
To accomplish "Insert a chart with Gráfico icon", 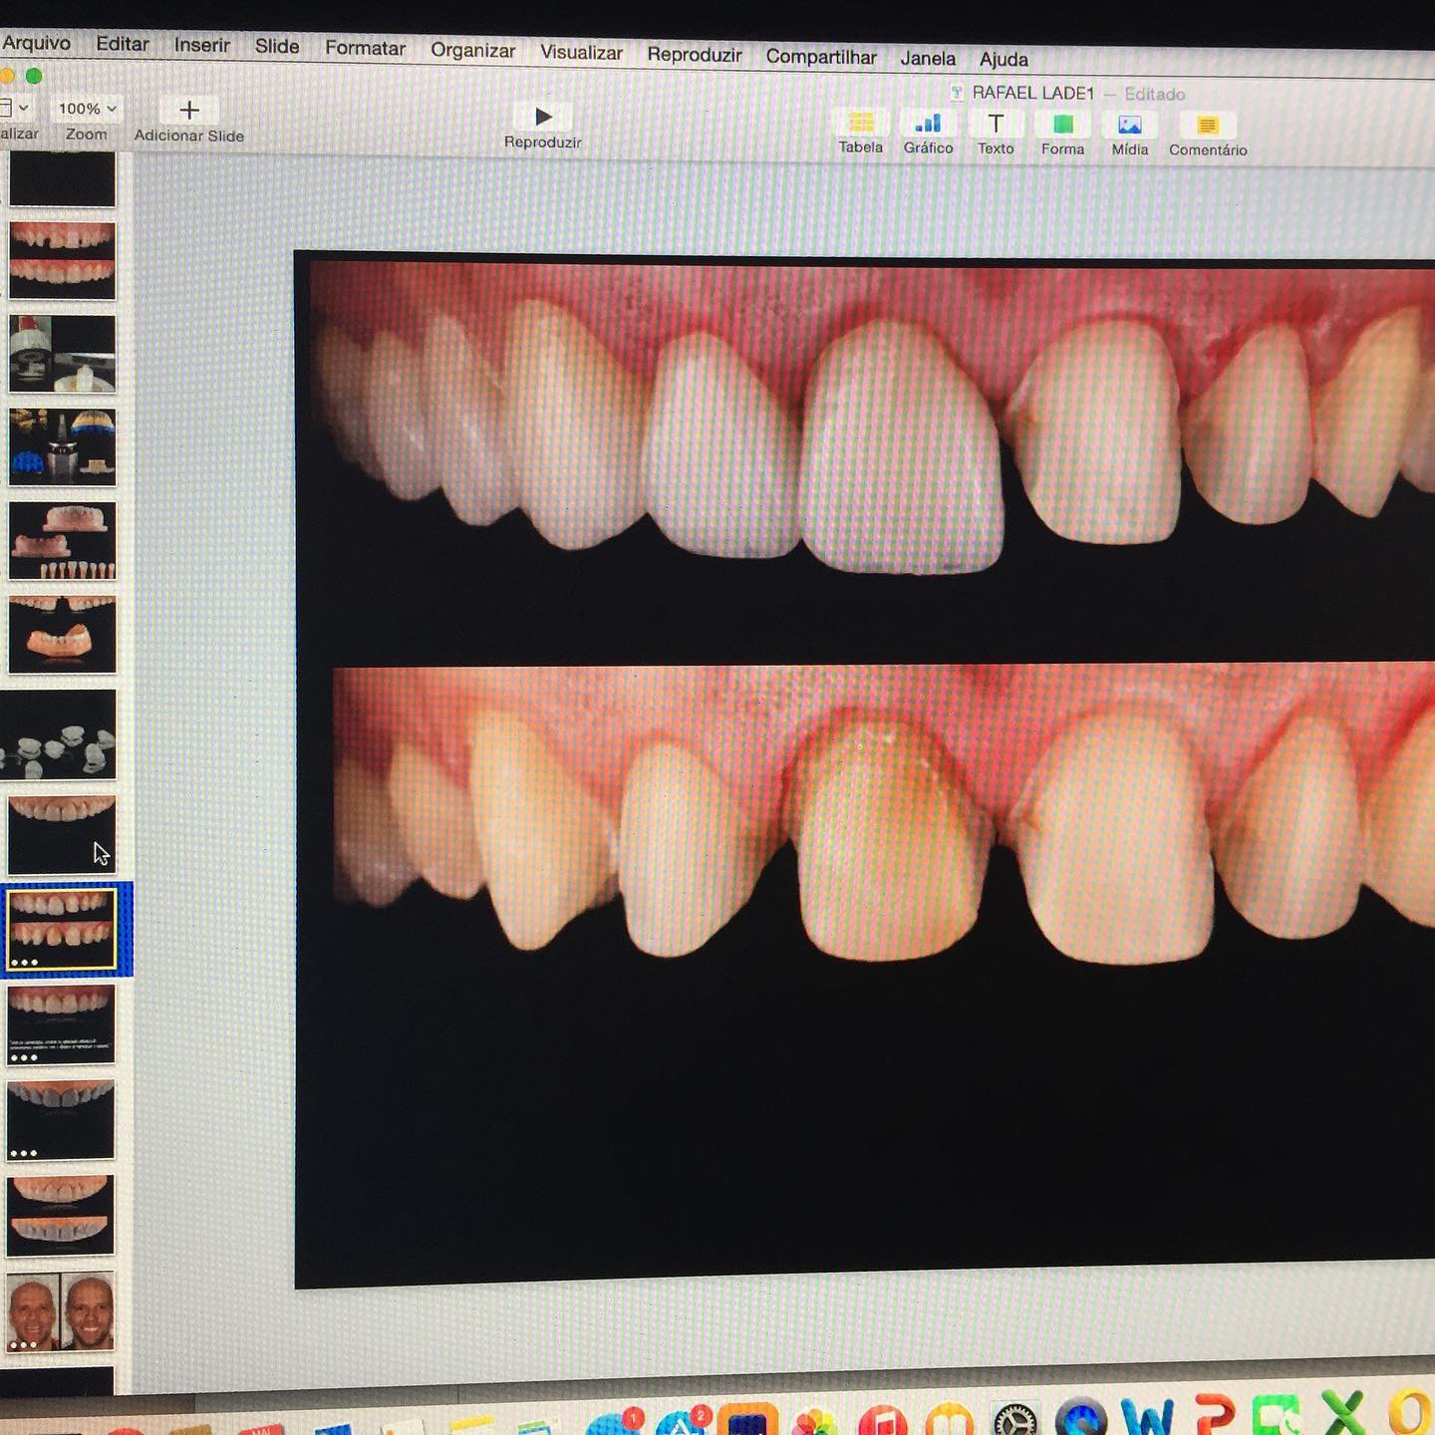I will click(929, 124).
